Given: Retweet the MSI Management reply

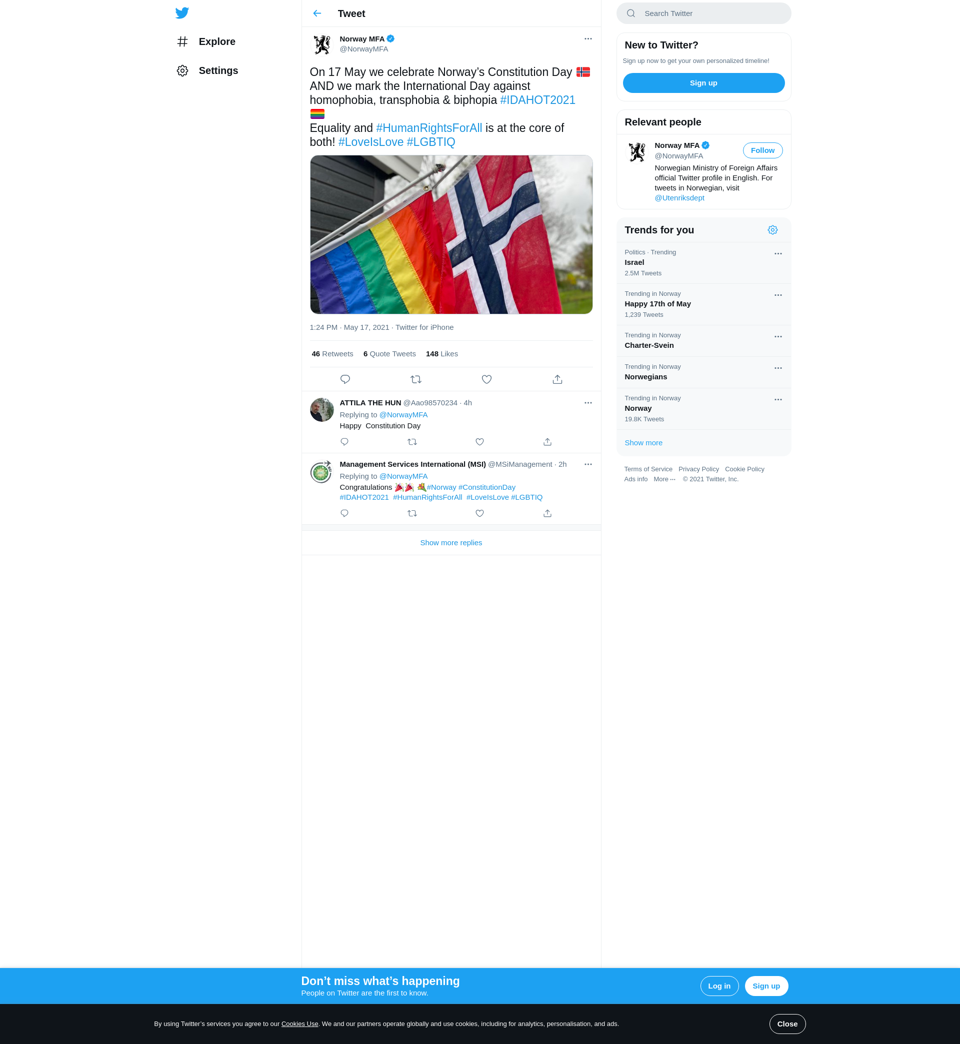Looking at the screenshot, I should (x=412, y=513).
